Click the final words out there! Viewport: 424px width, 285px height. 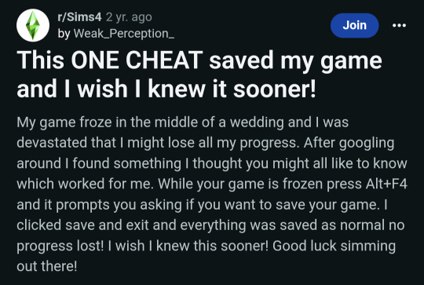(47, 266)
